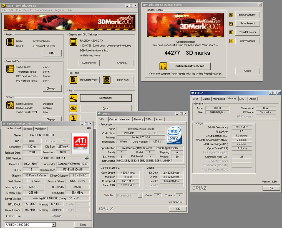
Task: Click Change... in Display and CPU Settings
Action: tap(123, 63)
